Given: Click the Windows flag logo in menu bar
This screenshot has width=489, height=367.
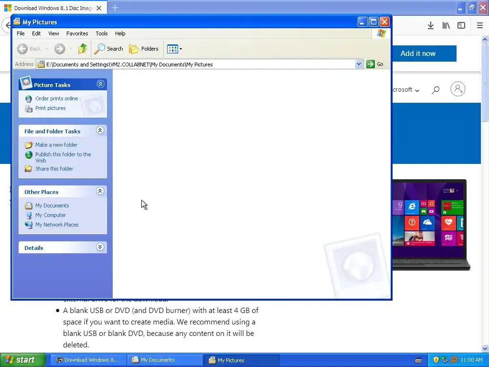Looking at the screenshot, I should pyautogui.click(x=382, y=33).
